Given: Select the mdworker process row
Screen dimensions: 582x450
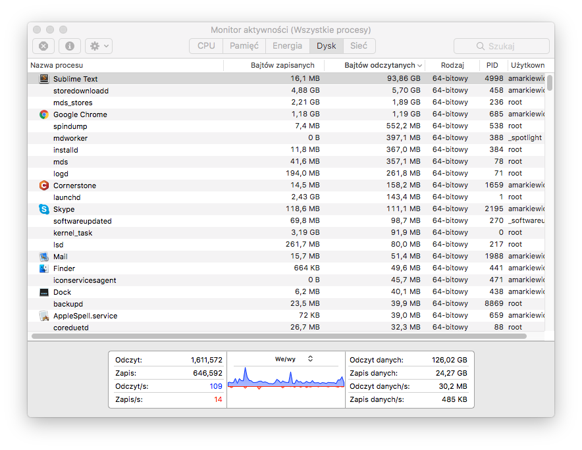Looking at the screenshot, I should [286, 138].
